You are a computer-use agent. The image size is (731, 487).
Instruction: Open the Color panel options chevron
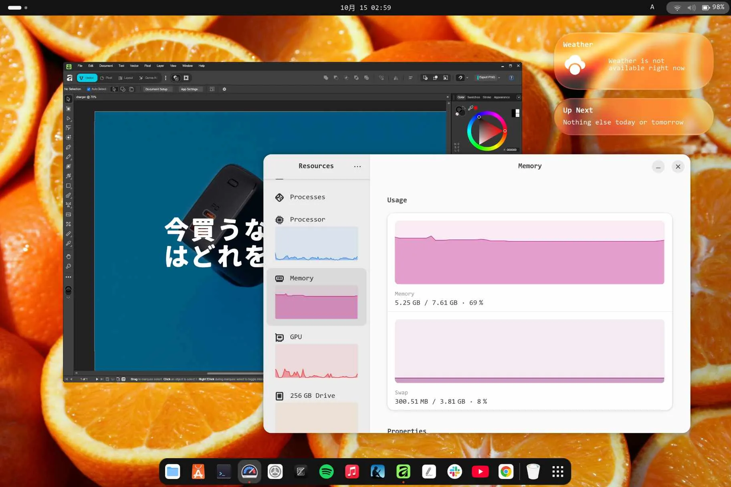[519, 97]
